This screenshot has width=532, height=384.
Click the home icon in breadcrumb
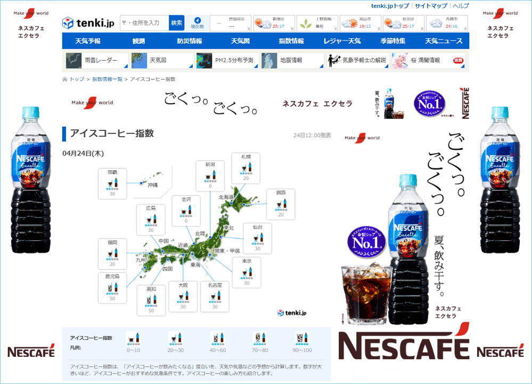click(x=65, y=79)
